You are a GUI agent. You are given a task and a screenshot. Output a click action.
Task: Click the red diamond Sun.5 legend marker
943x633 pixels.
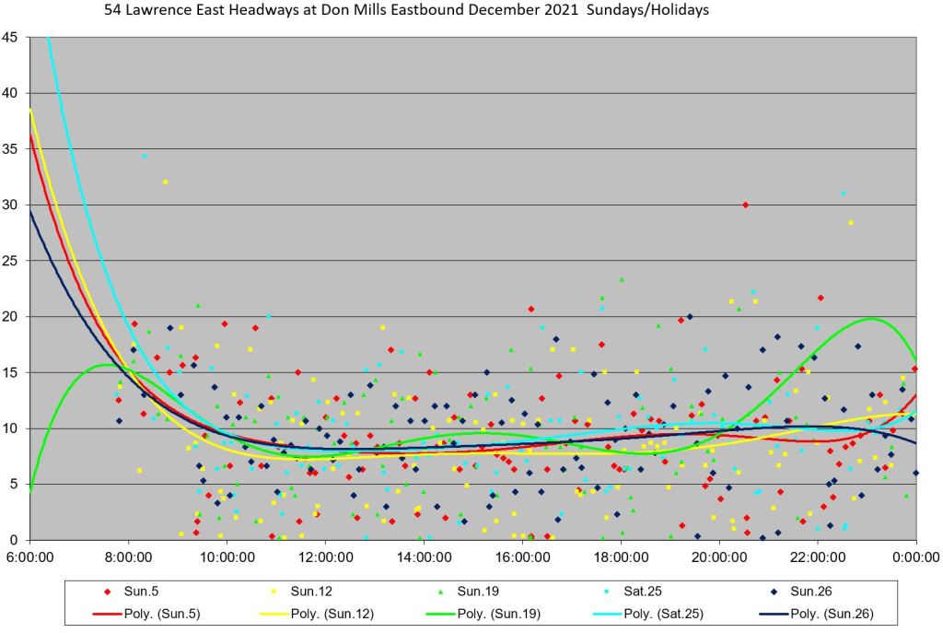(107, 591)
